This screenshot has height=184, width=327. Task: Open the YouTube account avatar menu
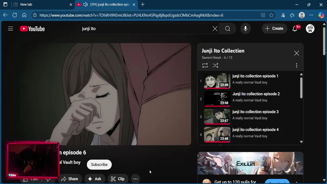[x=310, y=29]
